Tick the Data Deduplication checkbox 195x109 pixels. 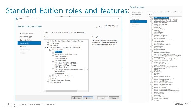(x=53, y=56)
